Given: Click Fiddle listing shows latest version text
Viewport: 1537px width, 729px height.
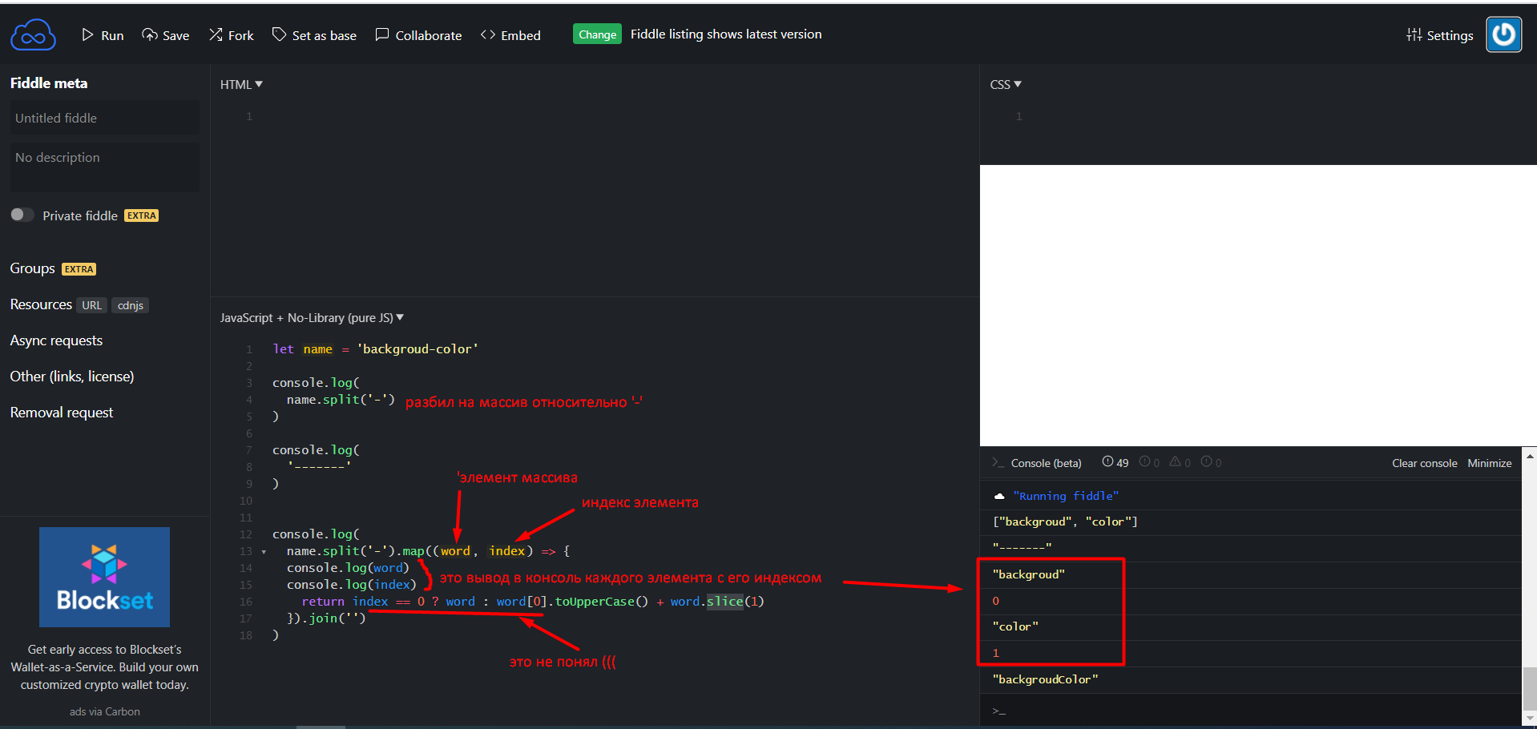Looking at the screenshot, I should [726, 34].
